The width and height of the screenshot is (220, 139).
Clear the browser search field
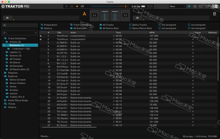(35, 33)
